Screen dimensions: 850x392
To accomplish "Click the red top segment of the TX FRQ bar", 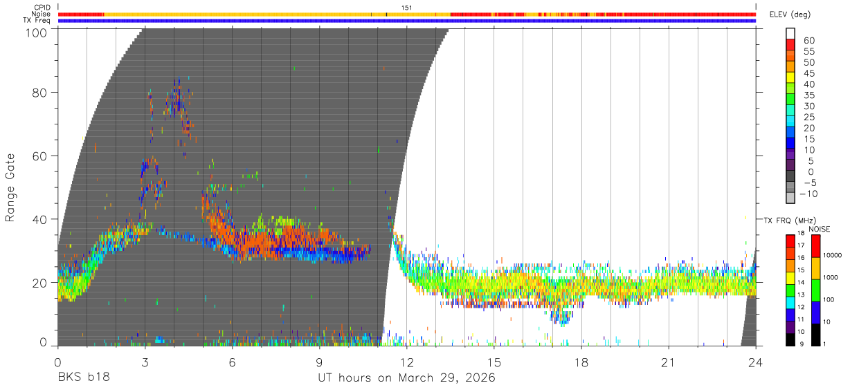I will (790, 240).
